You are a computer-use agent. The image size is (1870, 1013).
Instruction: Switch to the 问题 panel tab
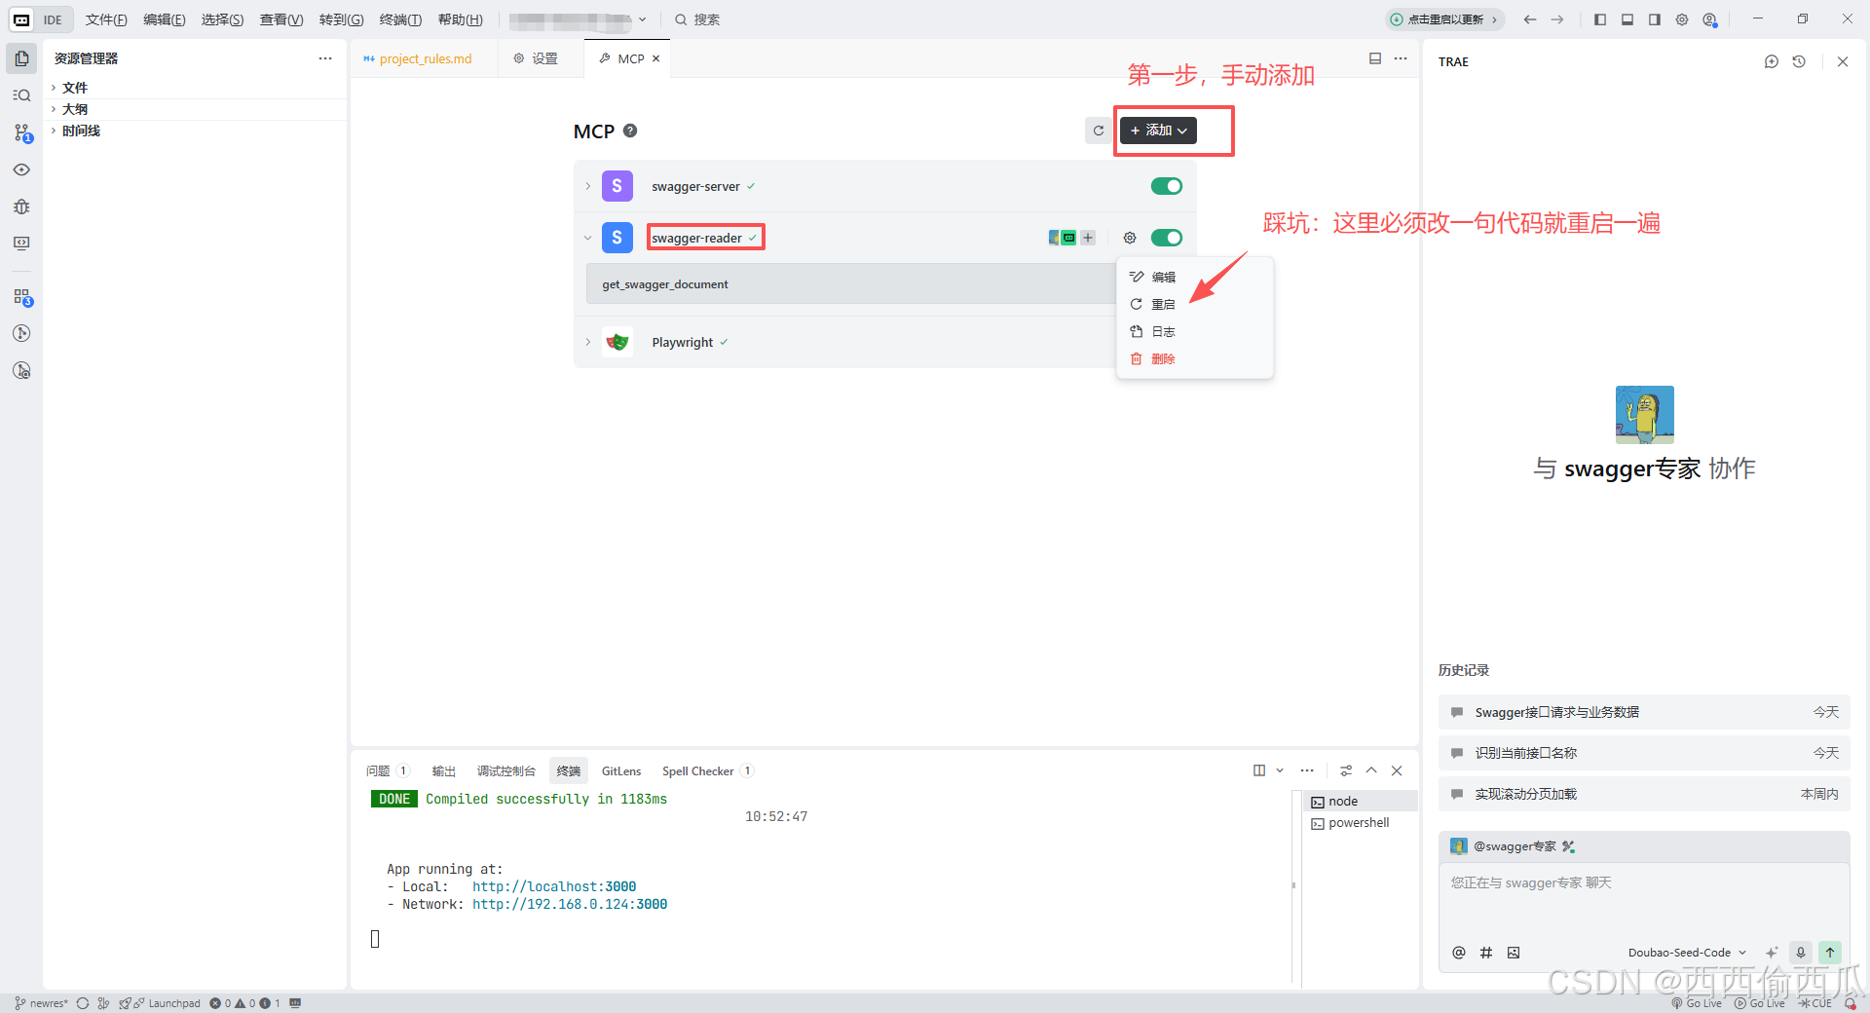click(x=387, y=770)
